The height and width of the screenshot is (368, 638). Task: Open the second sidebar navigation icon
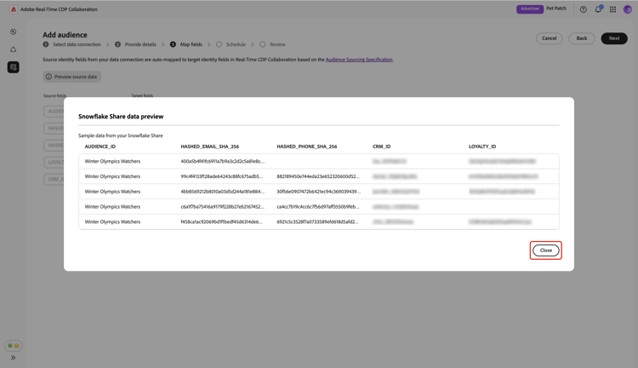(x=14, y=49)
